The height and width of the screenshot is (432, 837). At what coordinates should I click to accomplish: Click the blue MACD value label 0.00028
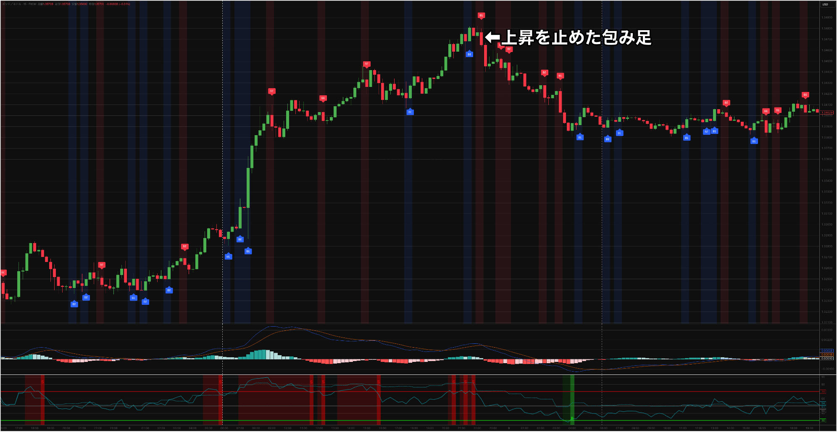(826, 351)
